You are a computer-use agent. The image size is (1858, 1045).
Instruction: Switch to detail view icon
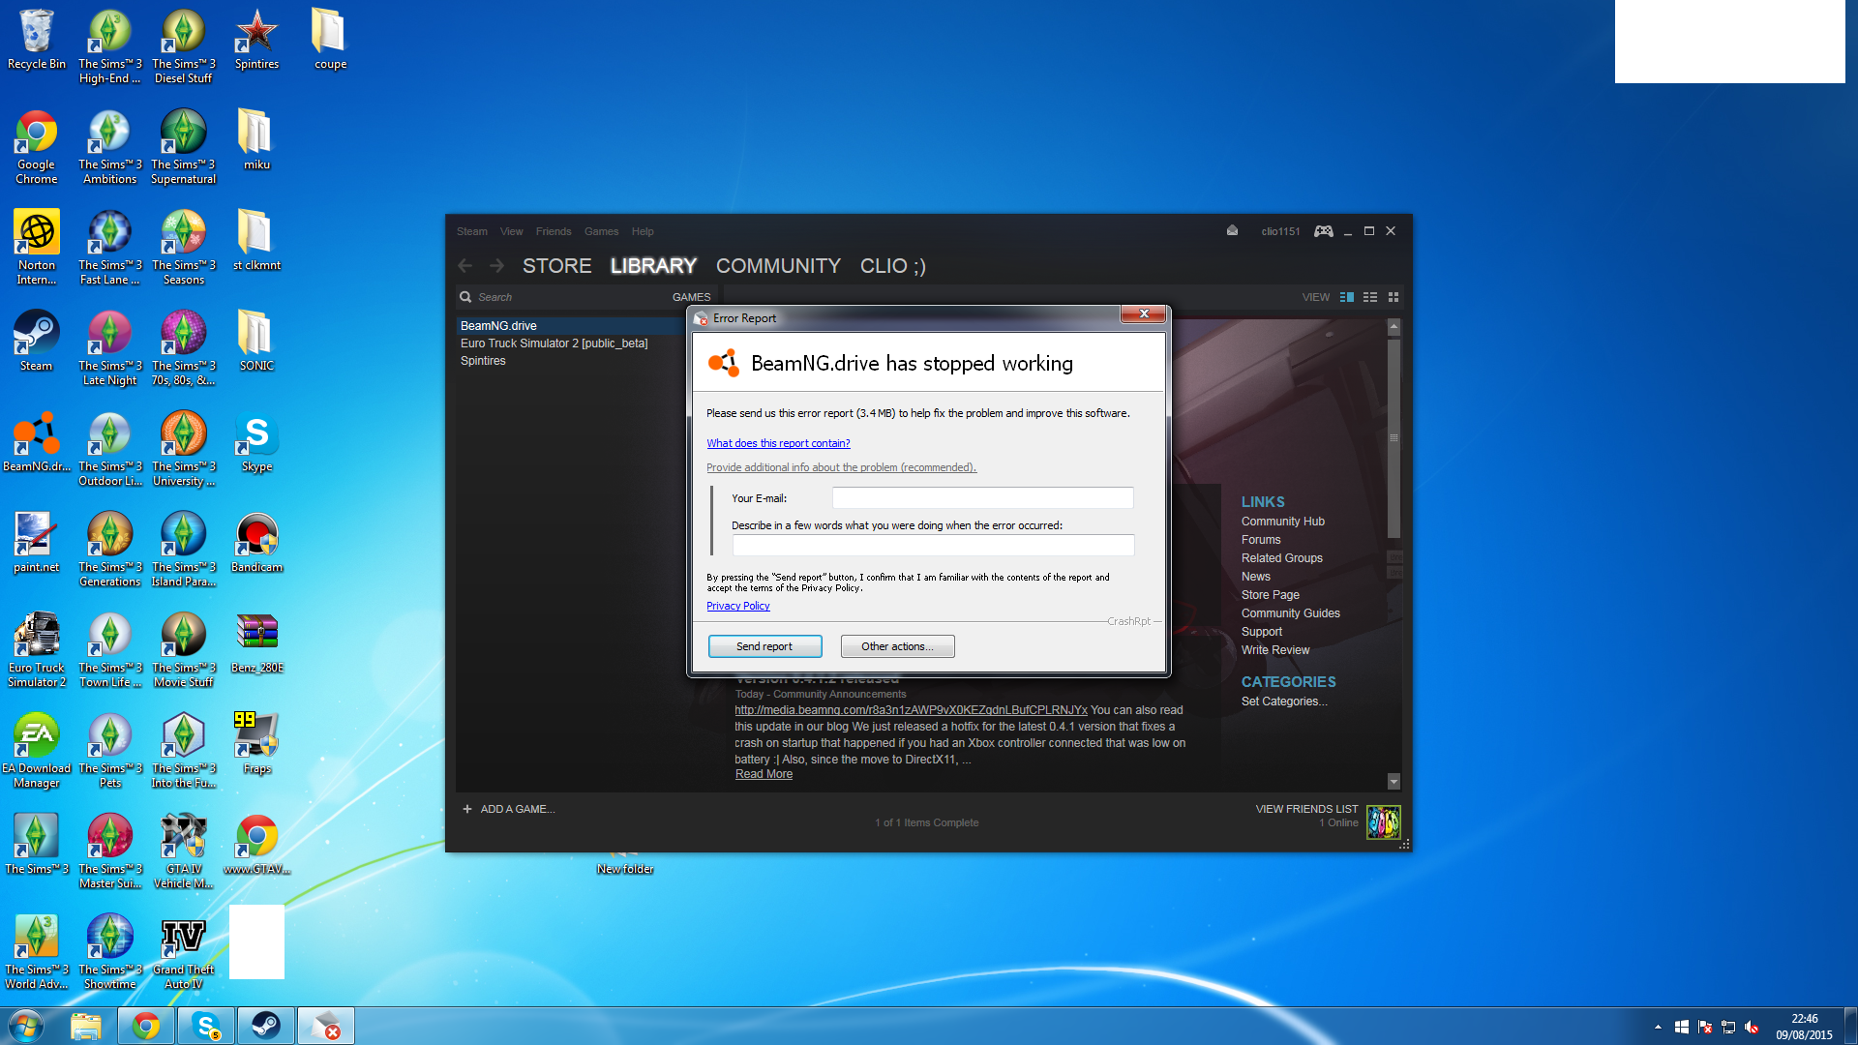(x=1347, y=297)
